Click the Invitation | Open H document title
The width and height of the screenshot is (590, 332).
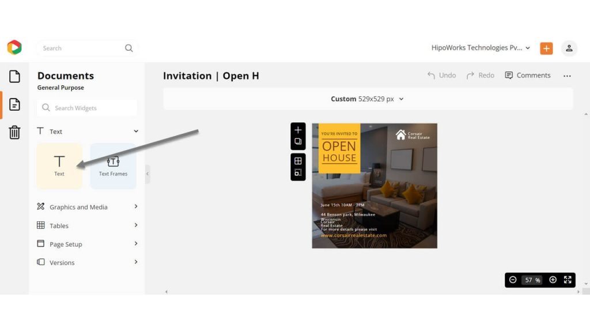pos(211,76)
